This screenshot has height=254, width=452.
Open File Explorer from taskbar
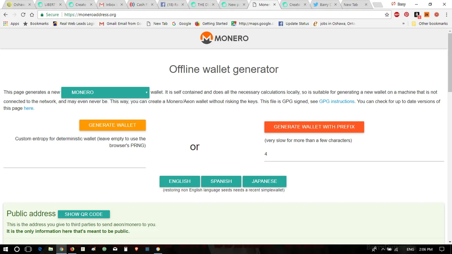[x=50, y=249]
